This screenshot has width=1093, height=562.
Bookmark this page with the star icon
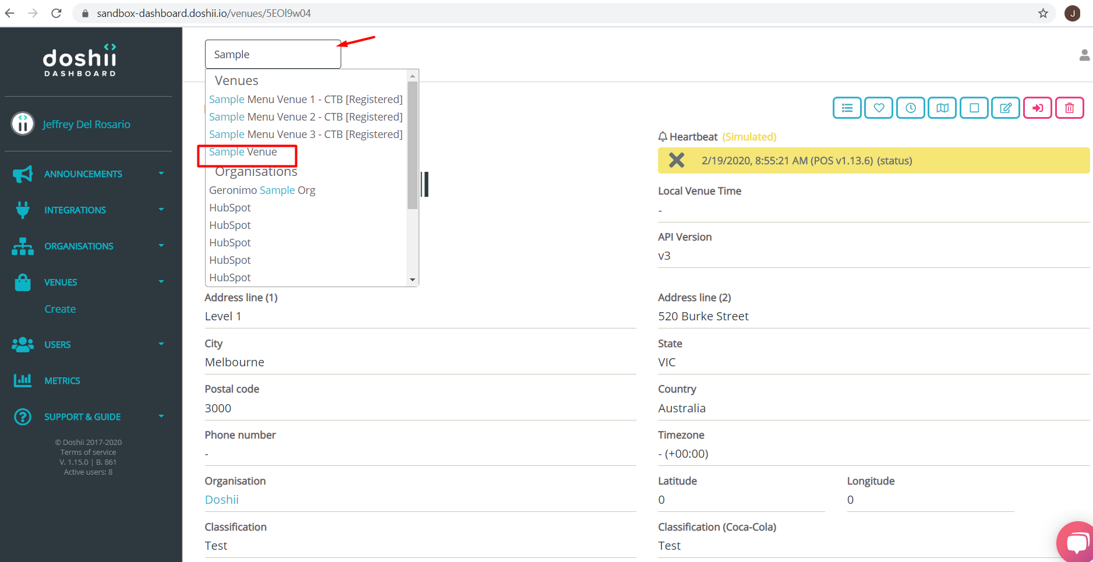click(x=1043, y=13)
